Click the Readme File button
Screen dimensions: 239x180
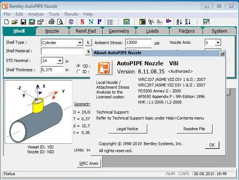[194, 129]
